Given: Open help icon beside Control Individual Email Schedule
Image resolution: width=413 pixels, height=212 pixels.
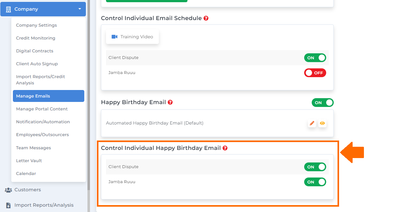Looking at the screenshot, I should [206, 18].
